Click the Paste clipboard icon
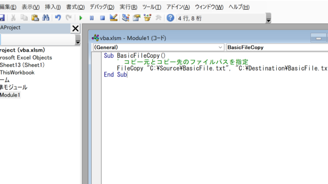 35,18
